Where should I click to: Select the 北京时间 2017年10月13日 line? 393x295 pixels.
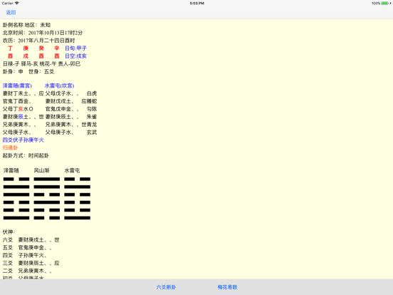pyautogui.click(x=43, y=33)
